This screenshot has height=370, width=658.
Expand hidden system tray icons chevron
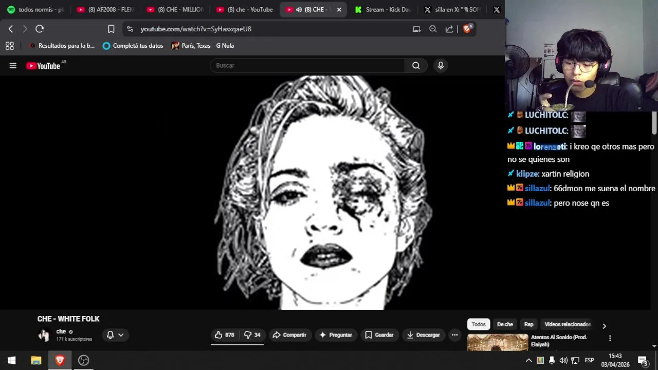528,360
